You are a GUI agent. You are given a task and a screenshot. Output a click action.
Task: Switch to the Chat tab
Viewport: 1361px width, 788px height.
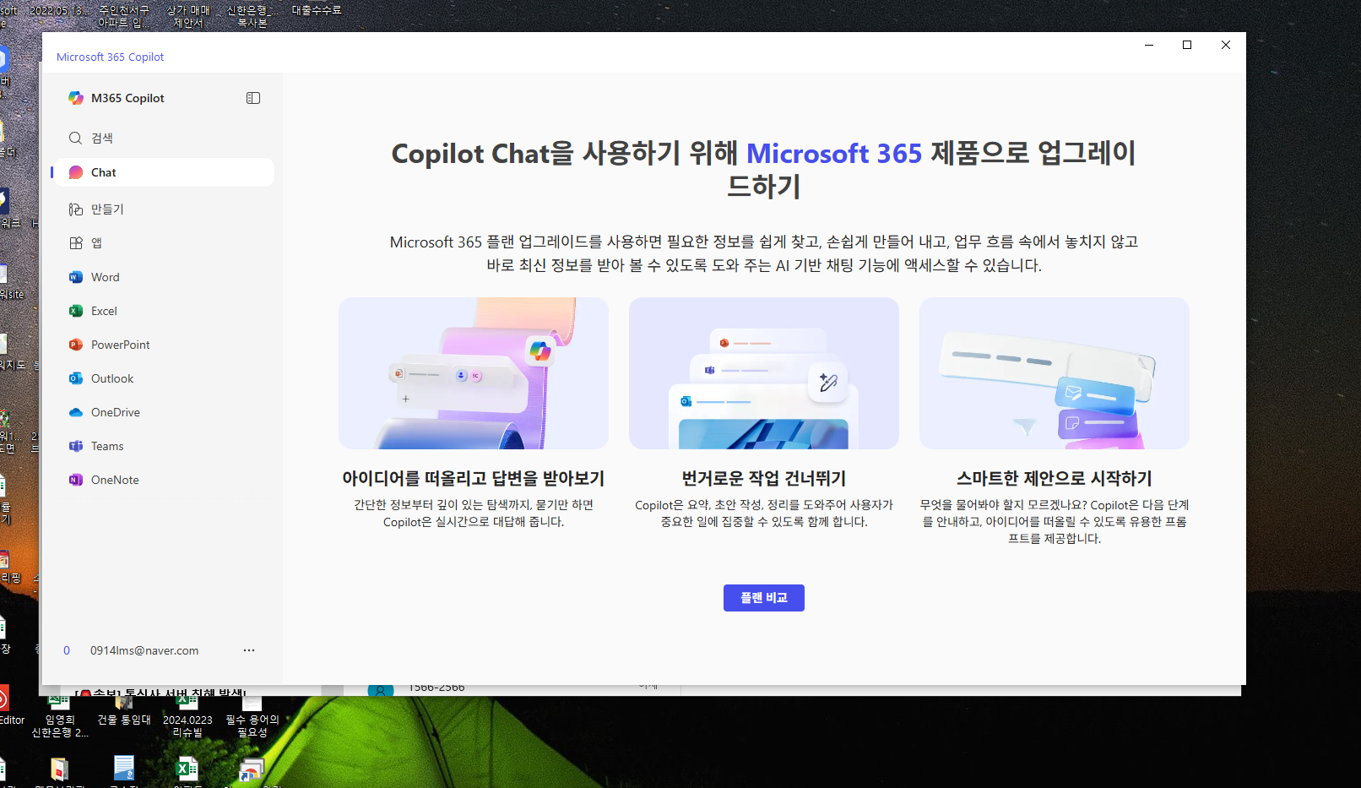(x=103, y=171)
